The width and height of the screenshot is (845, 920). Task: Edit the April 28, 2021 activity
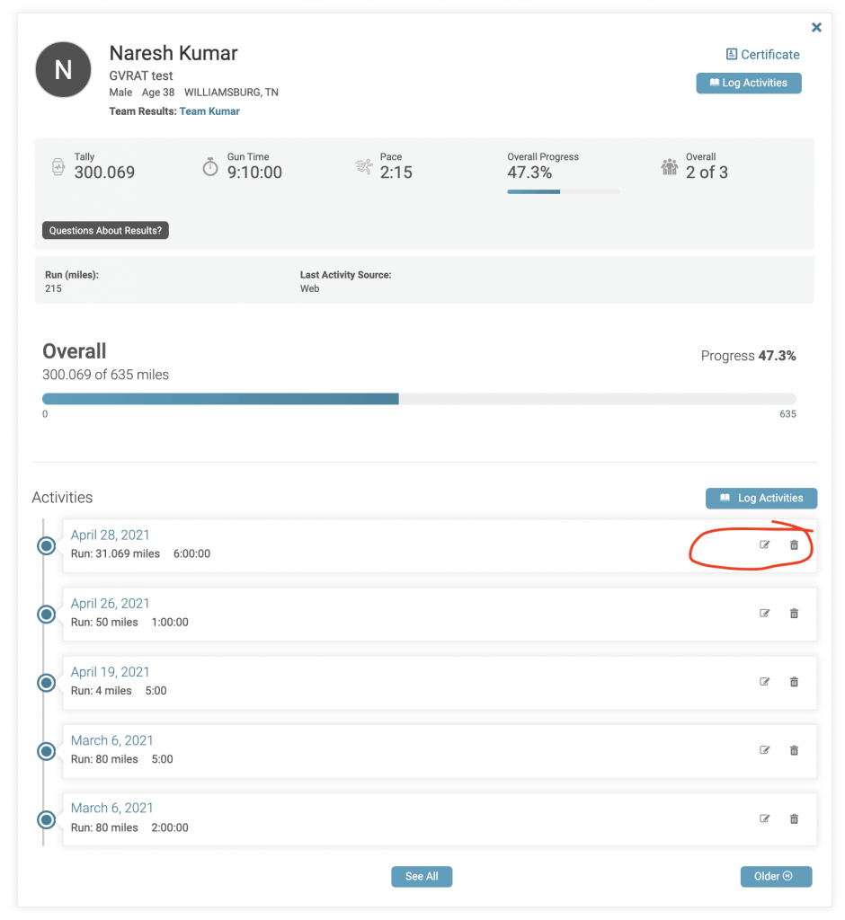tap(765, 544)
